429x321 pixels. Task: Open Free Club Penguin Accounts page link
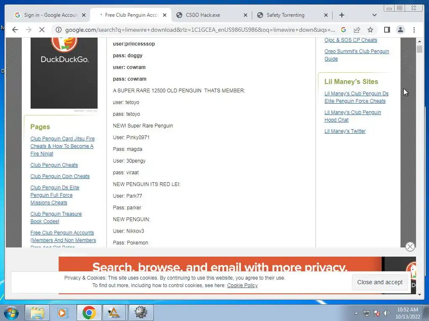point(63,237)
